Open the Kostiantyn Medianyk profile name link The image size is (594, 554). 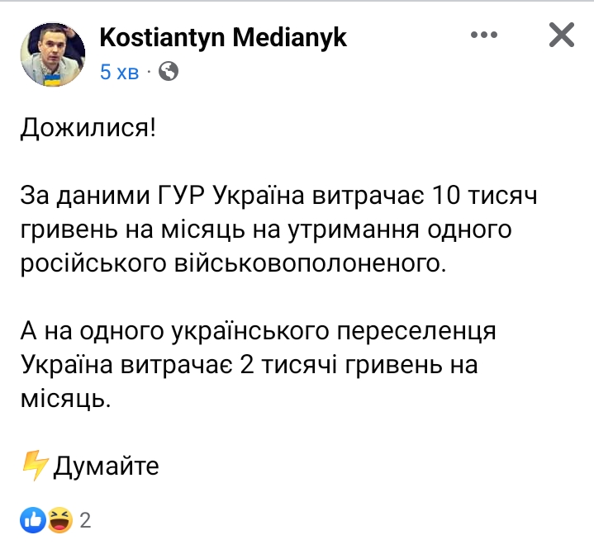click(x=223, y=36)
